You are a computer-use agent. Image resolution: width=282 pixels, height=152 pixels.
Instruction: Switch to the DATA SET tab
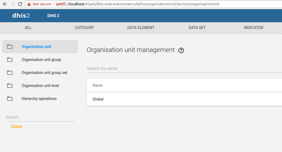197,28
